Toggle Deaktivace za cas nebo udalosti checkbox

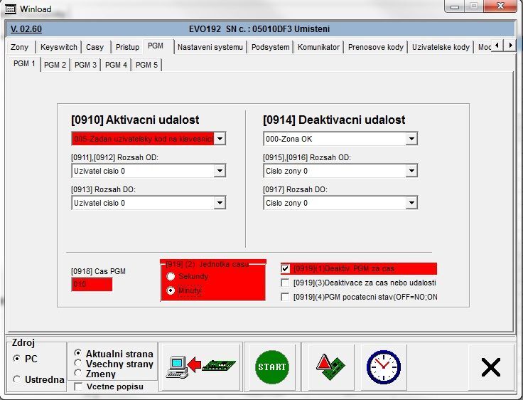tap(286, 283)
